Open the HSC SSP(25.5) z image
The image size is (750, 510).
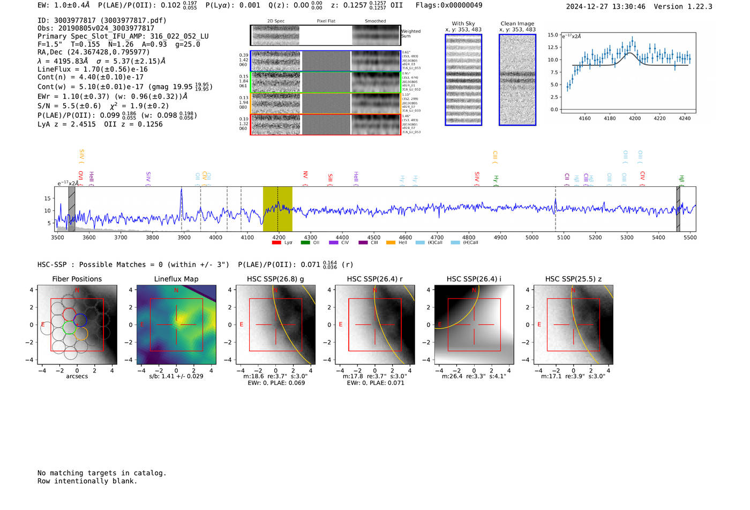click(x=573, y=325)
